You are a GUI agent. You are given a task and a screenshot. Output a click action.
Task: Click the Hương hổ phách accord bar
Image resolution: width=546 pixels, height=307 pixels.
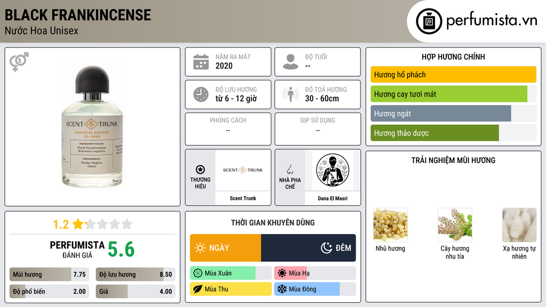(x=453, y=75)
